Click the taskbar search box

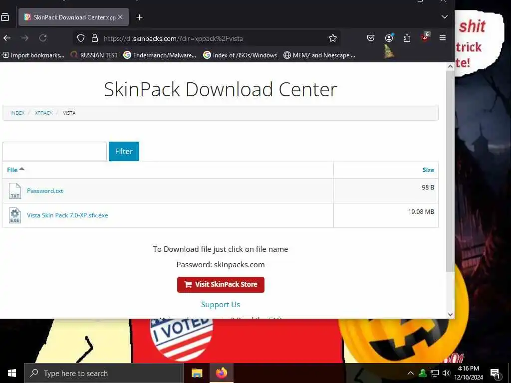tap(104, 373)
